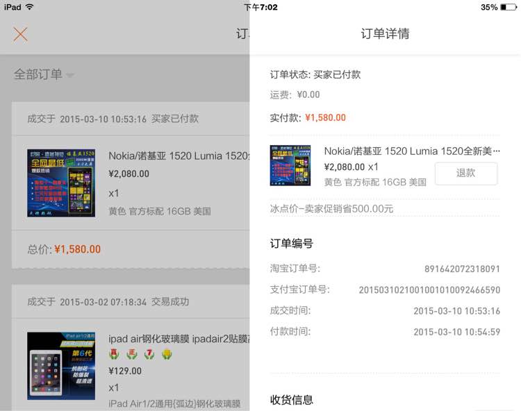Image resolution: width=521 pixels, height=411 pixels.
Task: Select the 订单编号 section heading
Action: pyautogui.click(x=291, y=244)
